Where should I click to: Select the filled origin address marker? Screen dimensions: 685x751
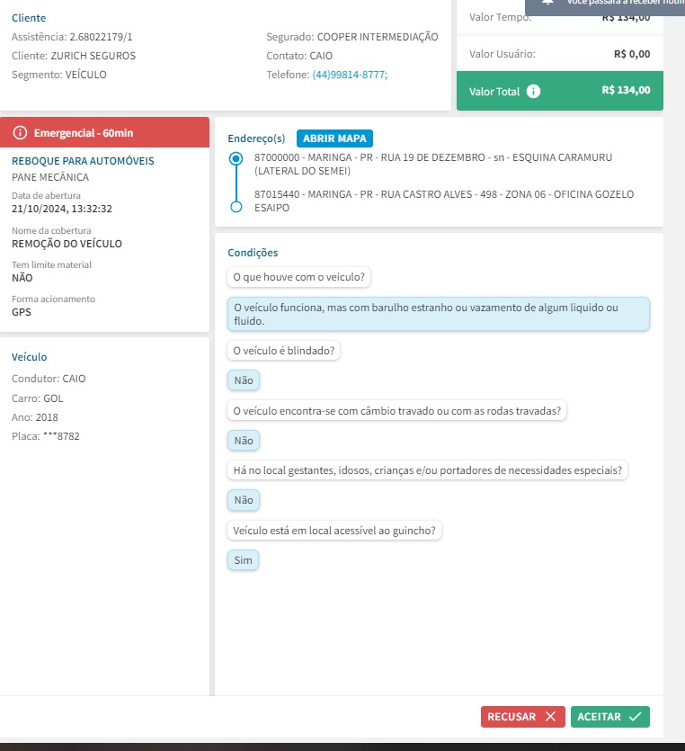tap(236, 158)
